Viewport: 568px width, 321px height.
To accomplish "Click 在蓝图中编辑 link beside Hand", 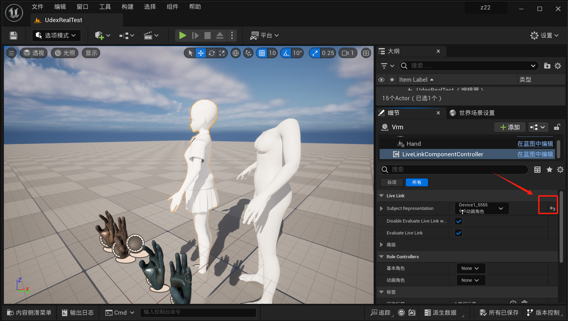I will [x=535, y=144].
